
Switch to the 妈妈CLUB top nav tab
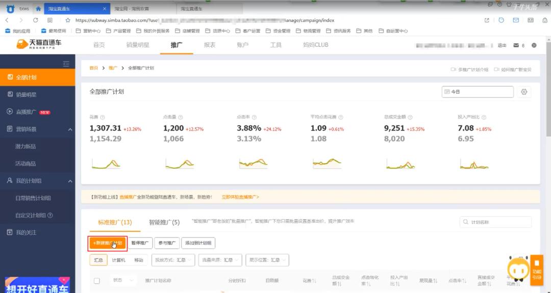coord(316,45)
